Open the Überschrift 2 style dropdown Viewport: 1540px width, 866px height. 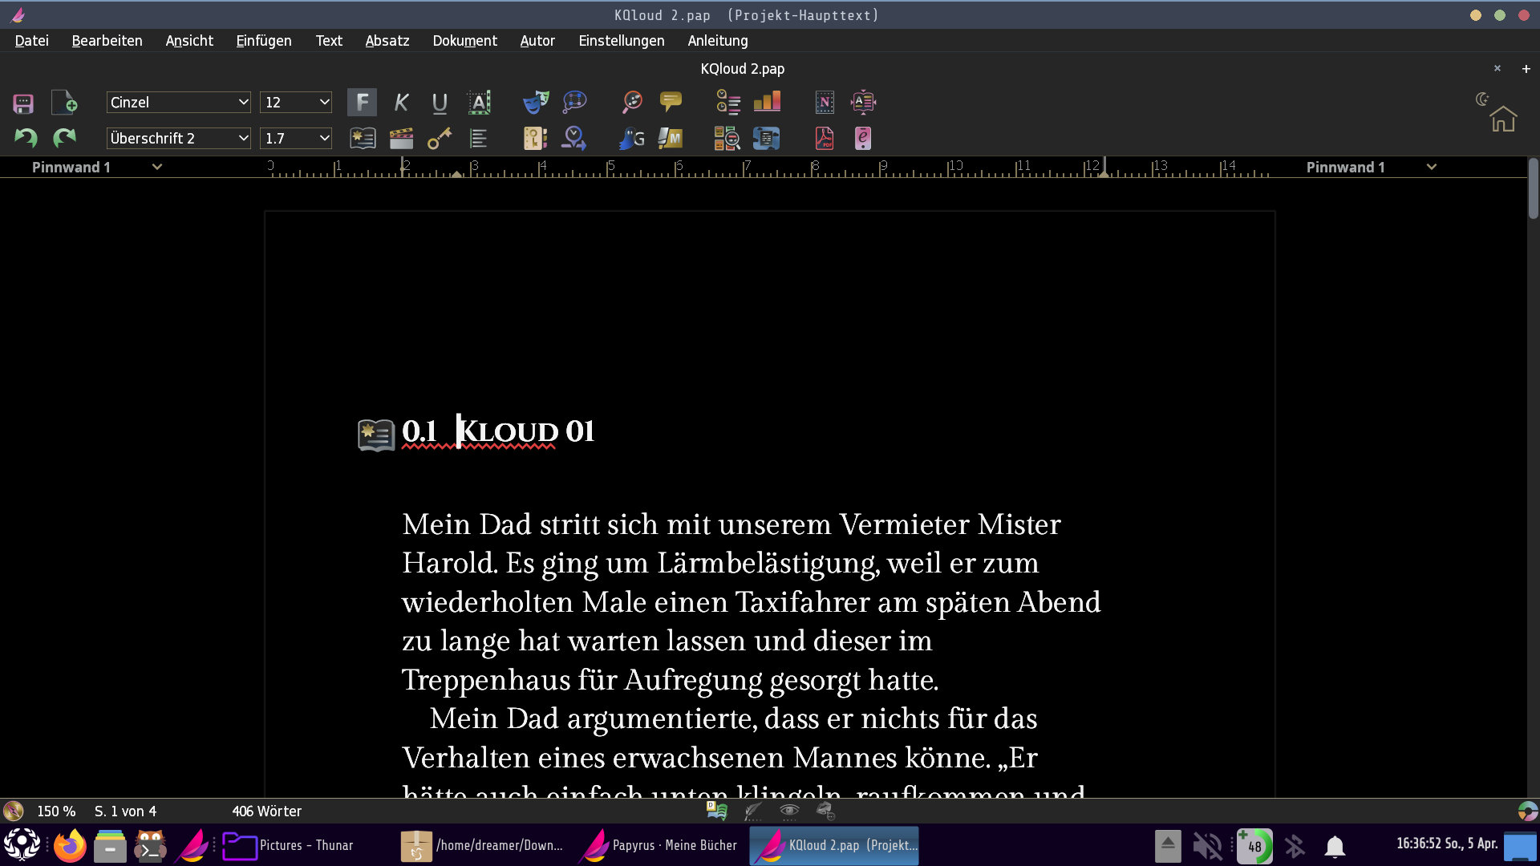[x=178, y=138]
